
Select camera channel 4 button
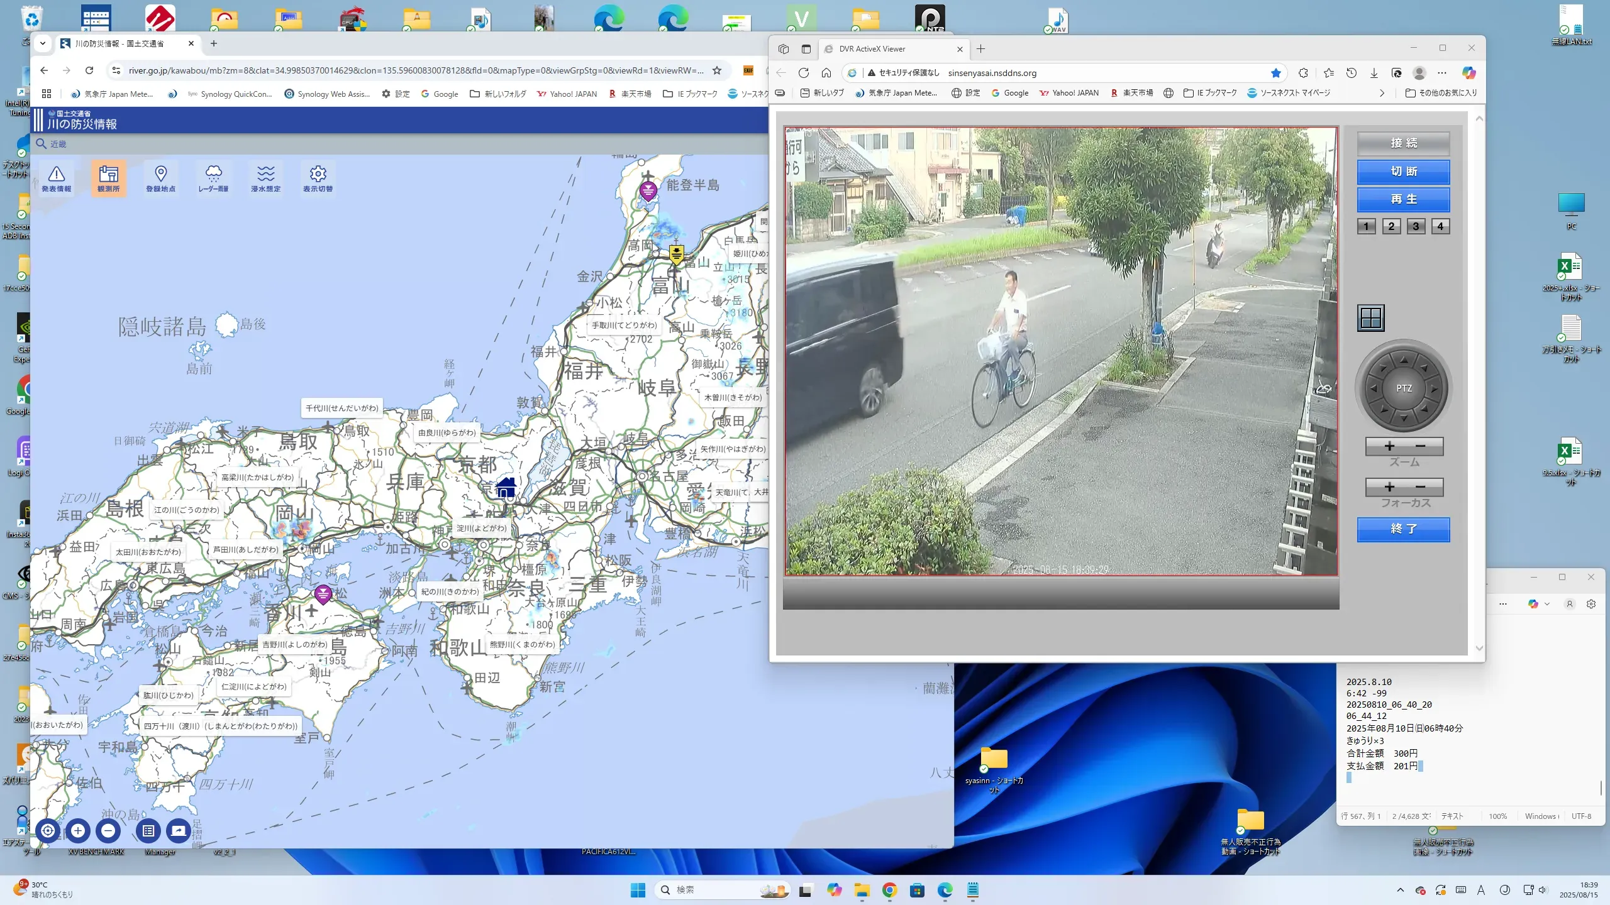(x=1440, y=226)
